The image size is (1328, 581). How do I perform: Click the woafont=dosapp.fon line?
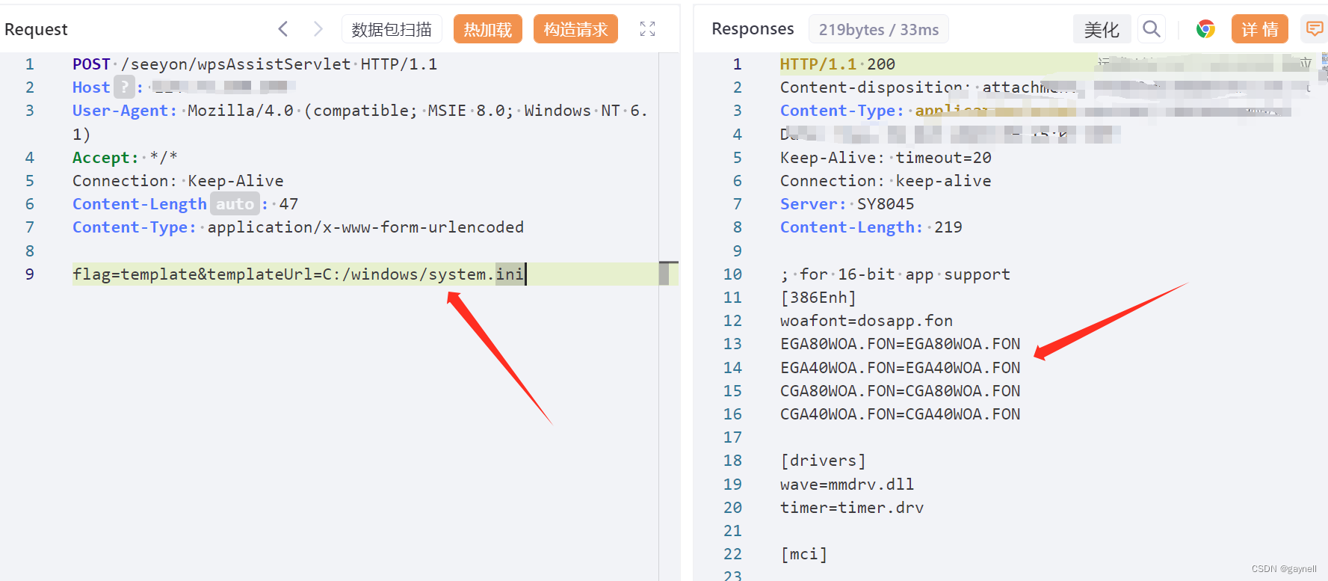click(866, 321)
